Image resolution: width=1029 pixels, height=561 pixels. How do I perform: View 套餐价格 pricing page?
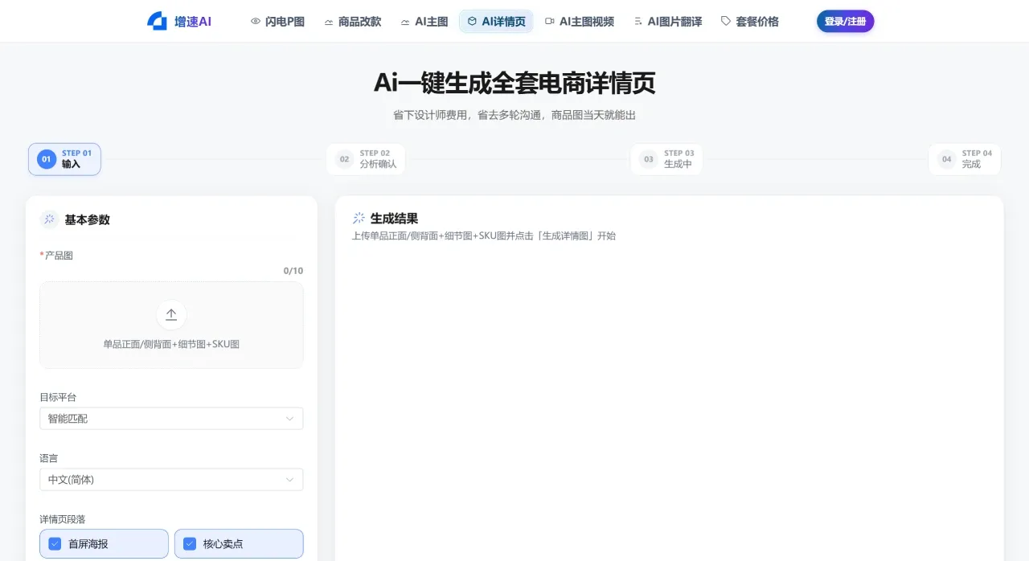pyautogui.click(x=749, y=22)
